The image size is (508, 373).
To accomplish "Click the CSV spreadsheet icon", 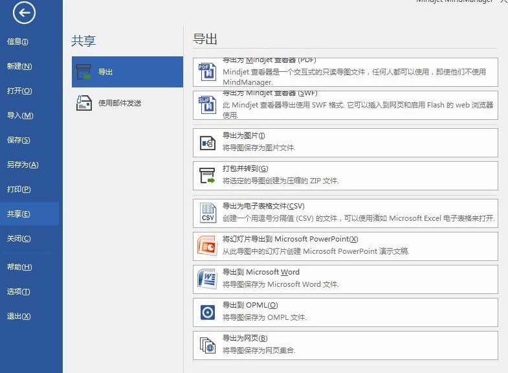I will point(207,213).
